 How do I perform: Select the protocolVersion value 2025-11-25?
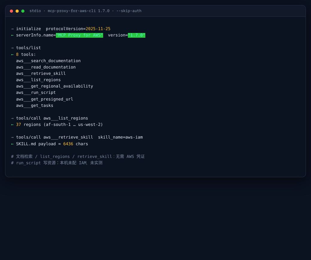98,29
